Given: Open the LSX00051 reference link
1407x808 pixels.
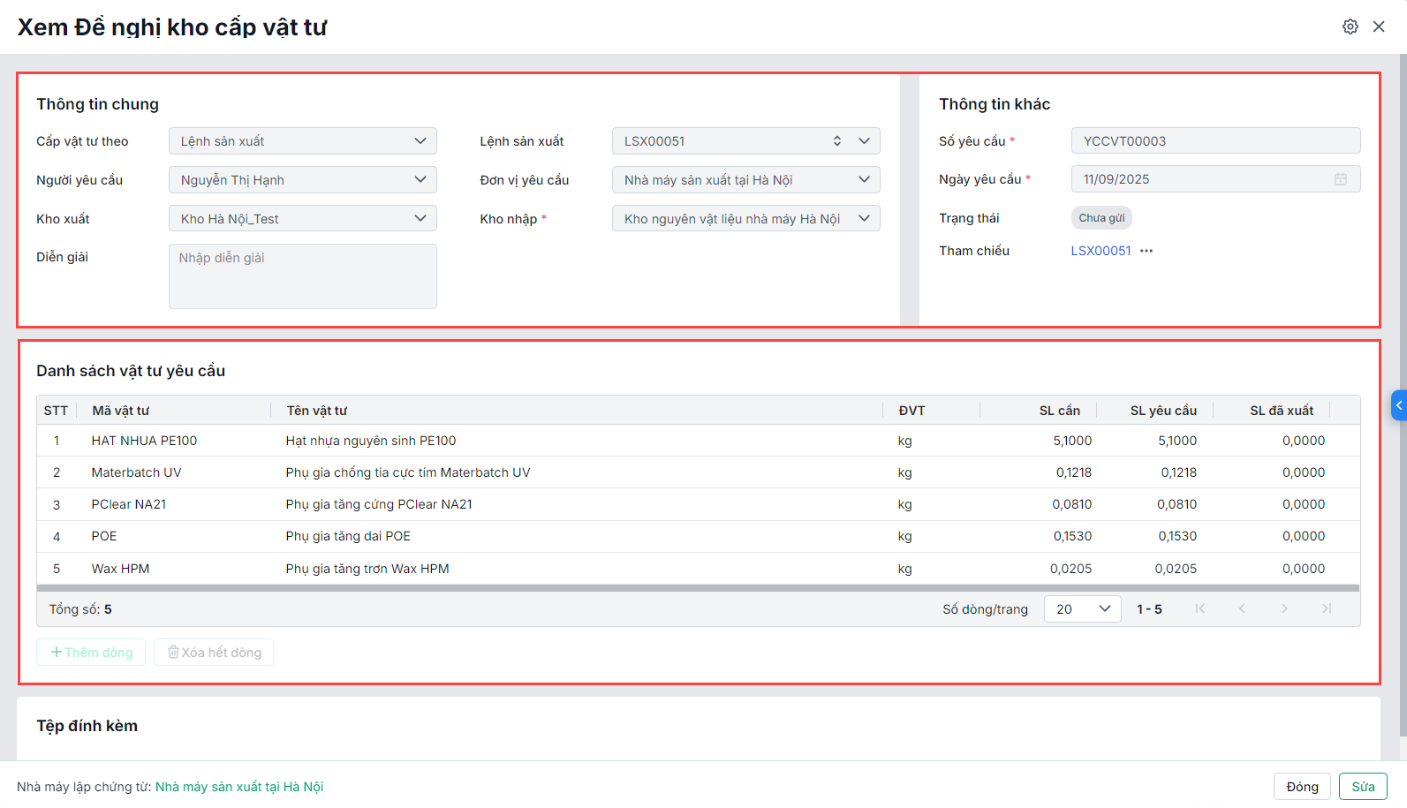Looking at the screenshot, I should pyautogui.click(x=1101, y=251).
